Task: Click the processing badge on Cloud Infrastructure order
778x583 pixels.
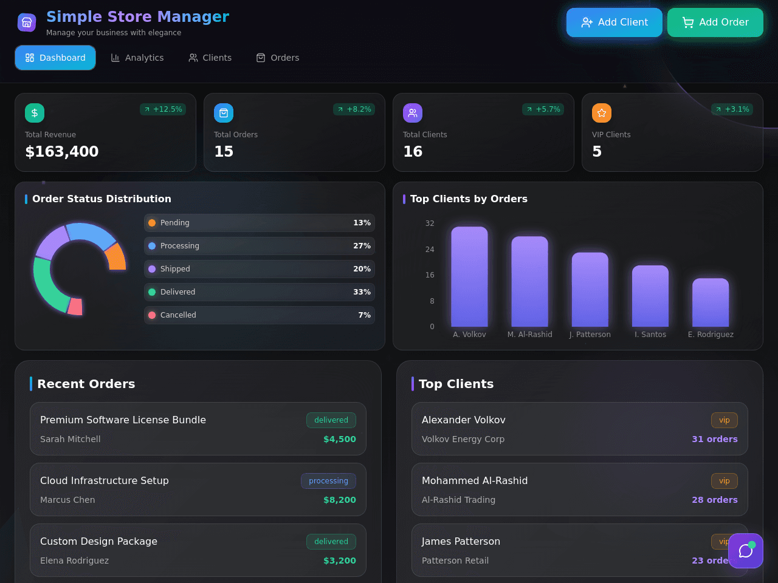Action: pos(328,481)
